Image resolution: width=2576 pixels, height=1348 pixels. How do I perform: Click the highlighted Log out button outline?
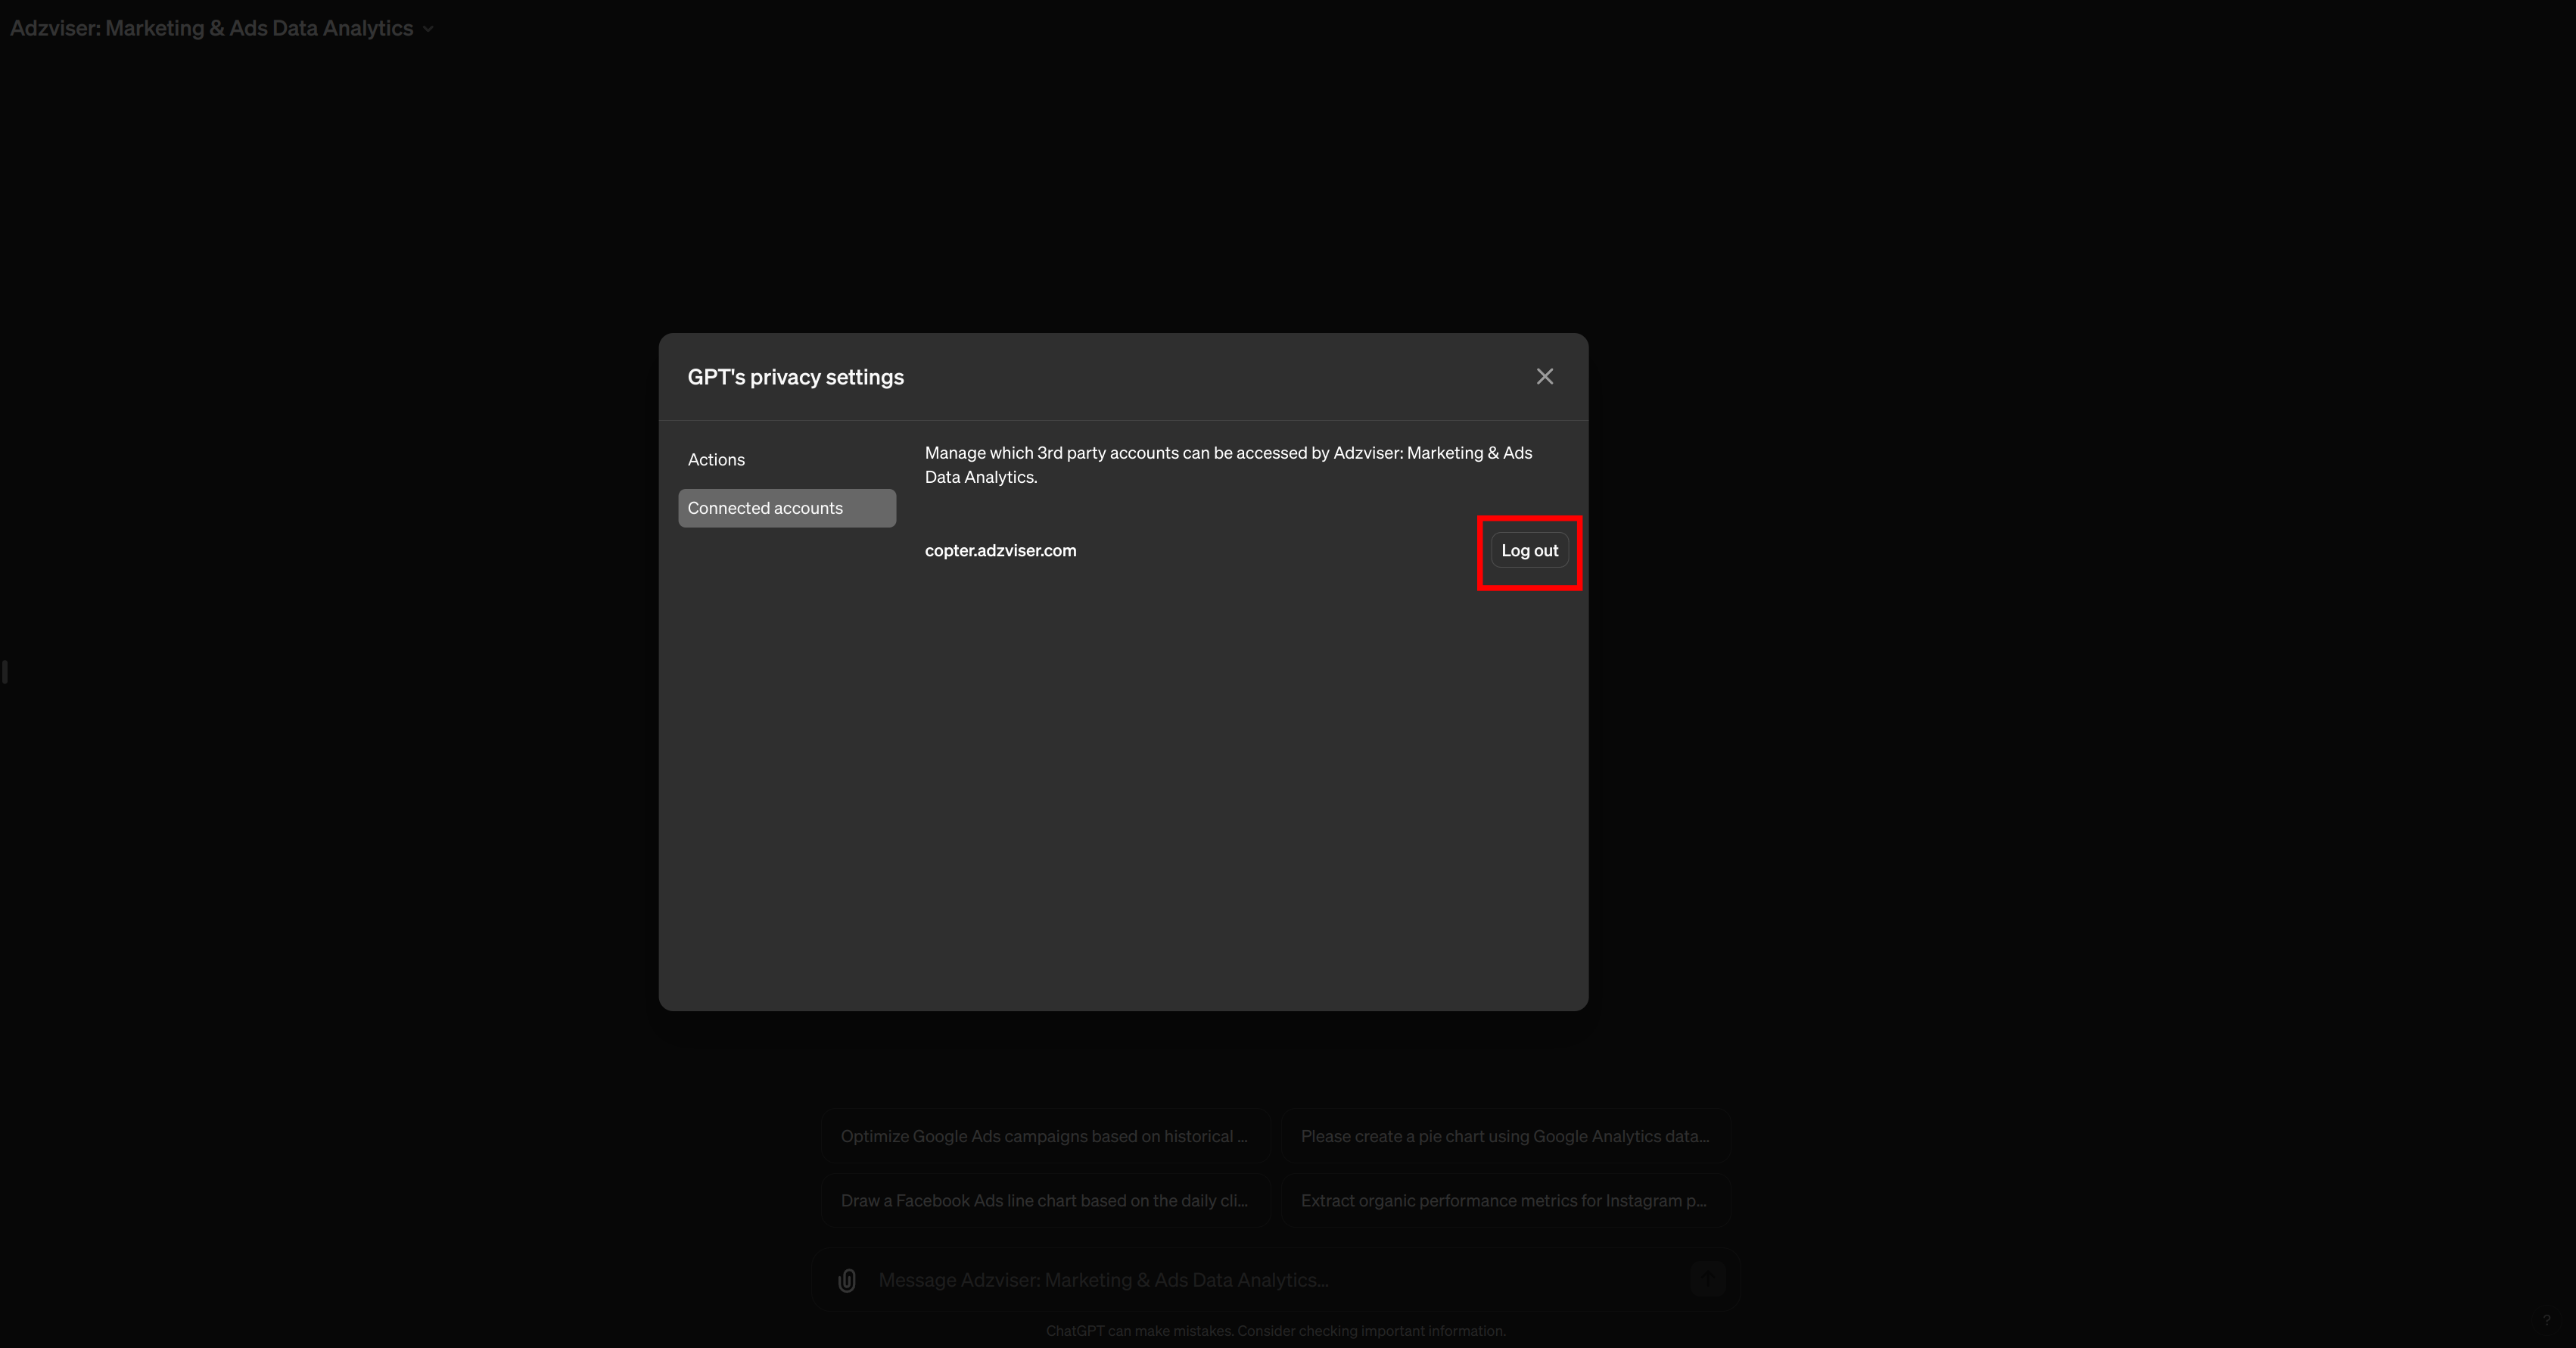(x=1528, y=552)
